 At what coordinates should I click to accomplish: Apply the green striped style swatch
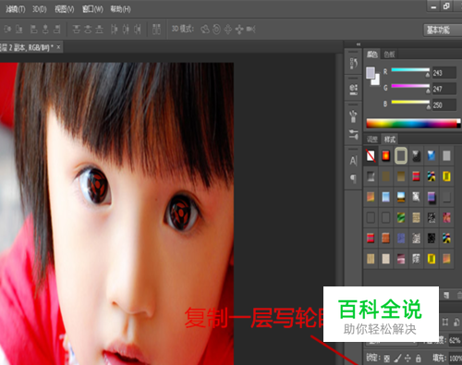coord(401,217)
